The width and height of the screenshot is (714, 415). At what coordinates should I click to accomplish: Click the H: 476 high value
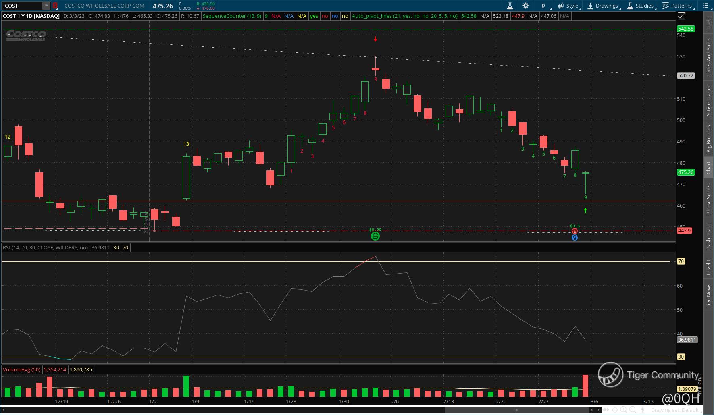(x=121, y=16)
